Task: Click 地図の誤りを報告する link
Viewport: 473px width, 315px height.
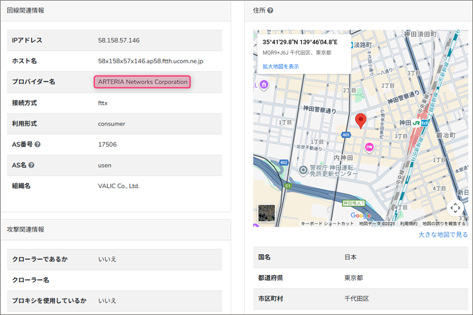Action: pyautogui.click(x=443, y=223)
